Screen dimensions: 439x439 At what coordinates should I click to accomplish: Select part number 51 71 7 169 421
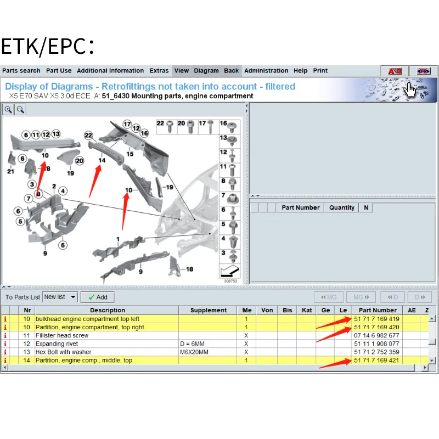click(376, 361)
